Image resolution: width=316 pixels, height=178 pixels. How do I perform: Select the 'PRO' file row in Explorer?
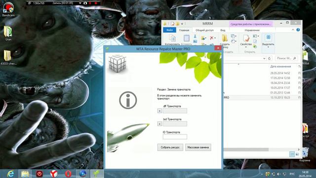(262, 97)
